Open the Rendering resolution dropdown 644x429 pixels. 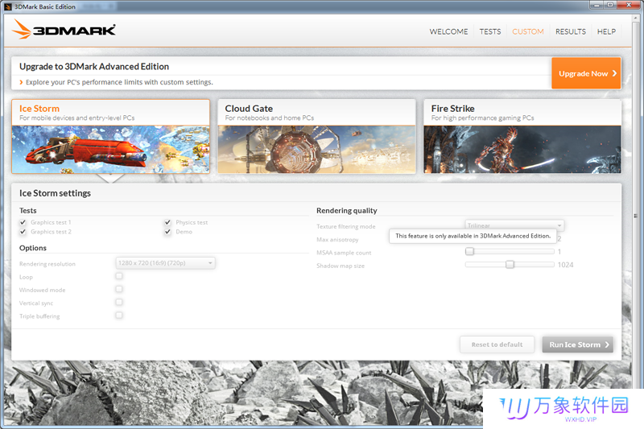(x=165, y=263)
